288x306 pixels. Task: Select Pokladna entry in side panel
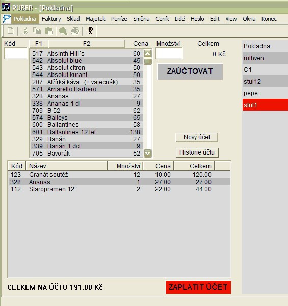point(265,46)
